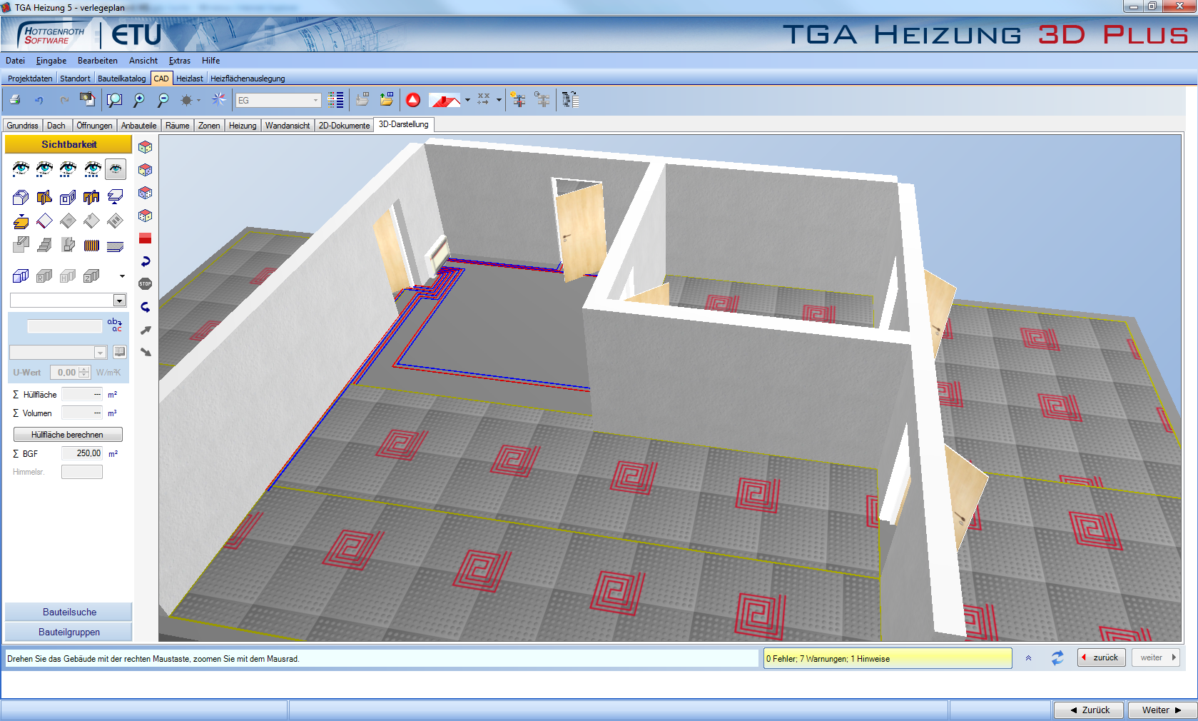Image resolution: width=1198 pixels, height=721 pixels.
Task: Toggle the first eye visibility icon
Action: tap(21, 168)
